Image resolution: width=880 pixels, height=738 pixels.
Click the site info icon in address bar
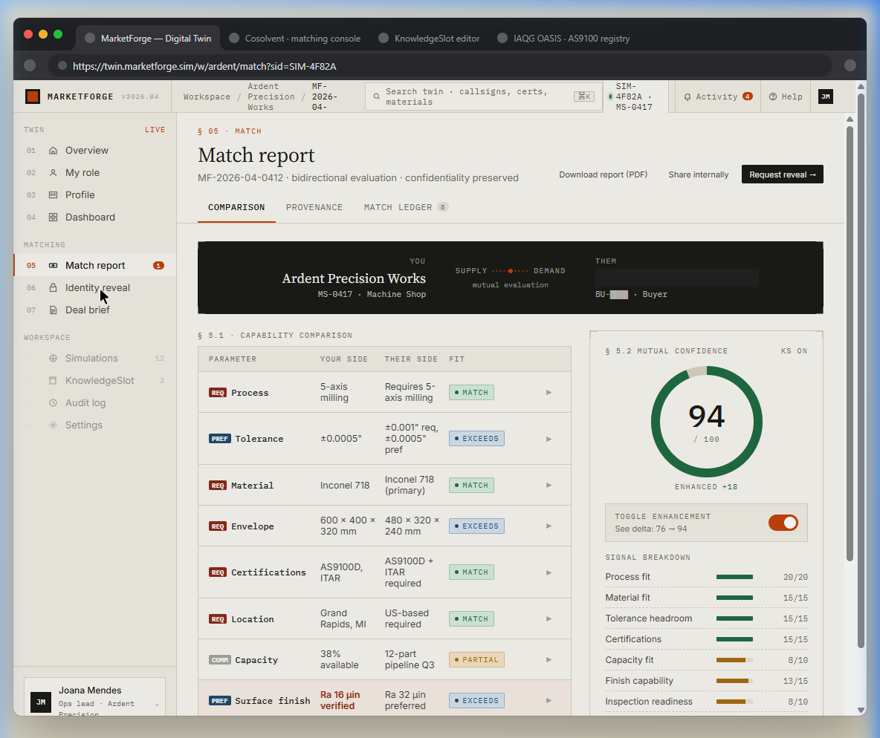click(62, 65)
